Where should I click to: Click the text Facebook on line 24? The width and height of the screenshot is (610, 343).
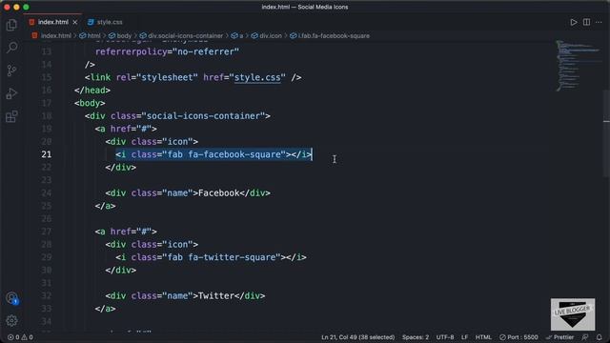coord(218,192)
